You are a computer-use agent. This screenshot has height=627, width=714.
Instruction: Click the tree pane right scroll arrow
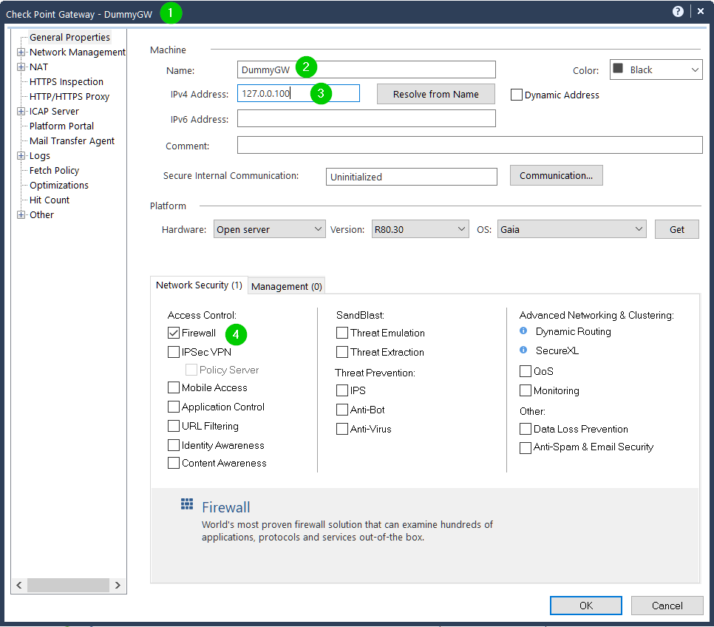click(x=118, y=585)
